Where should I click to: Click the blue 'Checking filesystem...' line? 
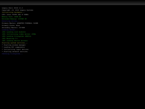[x=12, y=54]
